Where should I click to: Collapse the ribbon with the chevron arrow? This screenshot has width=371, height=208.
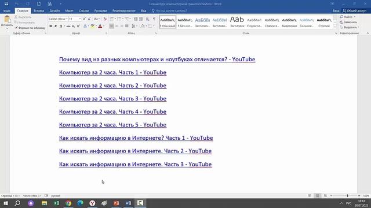pyautogui.click(x=368, y=34)
